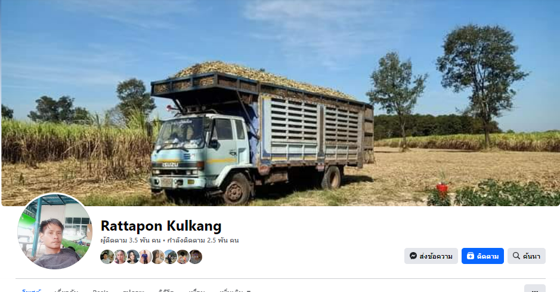Expand the เพิ่มเติม dropdown tab
Screen dimensions: 560x292
pos(235,290)
